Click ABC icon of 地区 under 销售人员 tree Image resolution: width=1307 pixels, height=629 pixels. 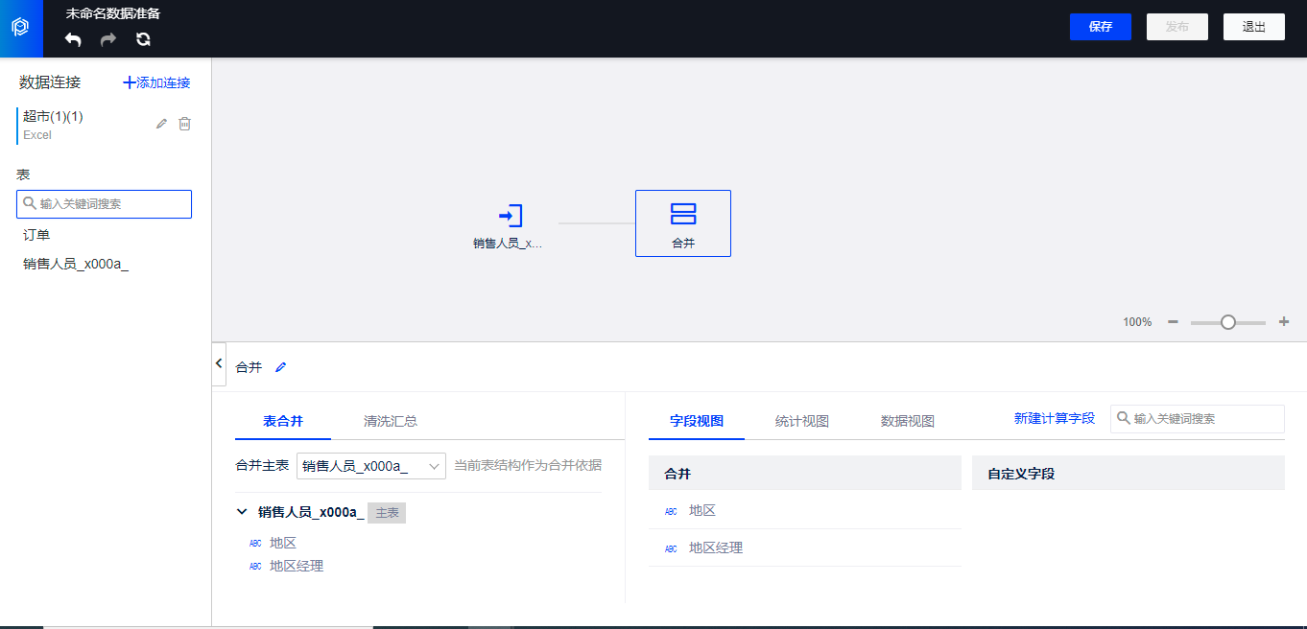click(255, 543)
